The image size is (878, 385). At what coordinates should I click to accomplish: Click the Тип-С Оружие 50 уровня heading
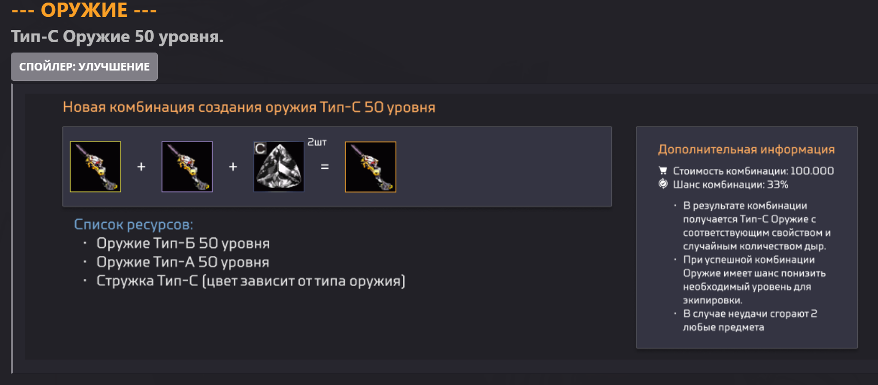click(117, 37)
